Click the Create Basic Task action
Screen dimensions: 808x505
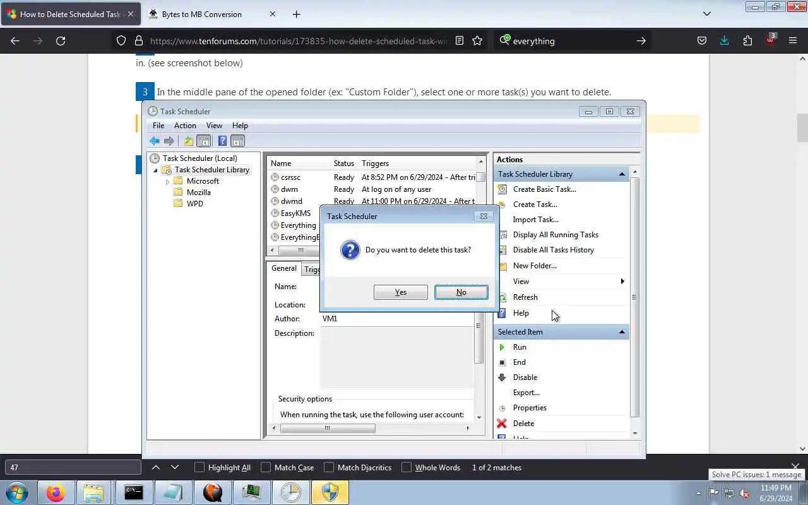point(544,189)
